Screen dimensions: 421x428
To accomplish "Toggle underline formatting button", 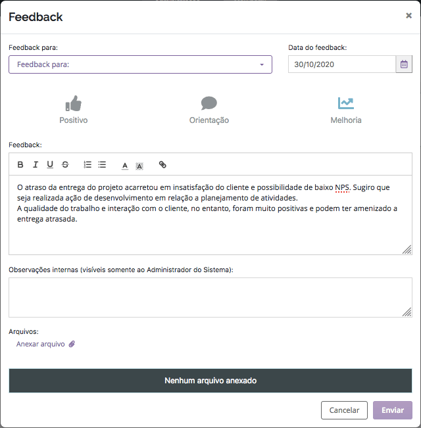I will coord(50,164).
